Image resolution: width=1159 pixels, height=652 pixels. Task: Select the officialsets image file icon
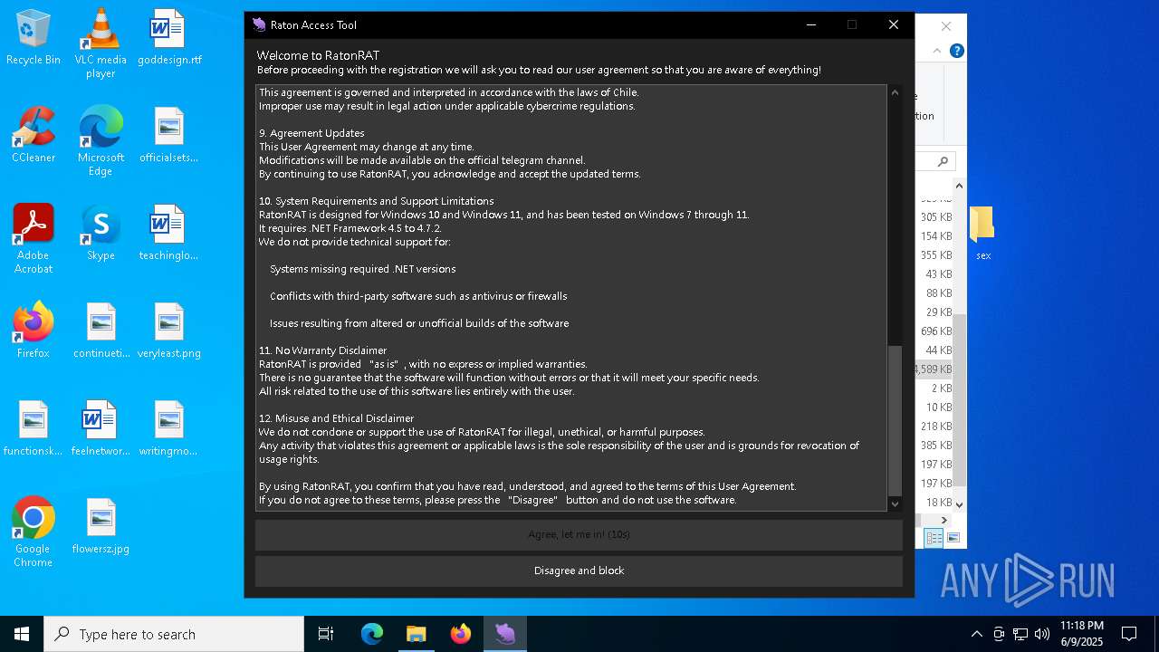169,136
